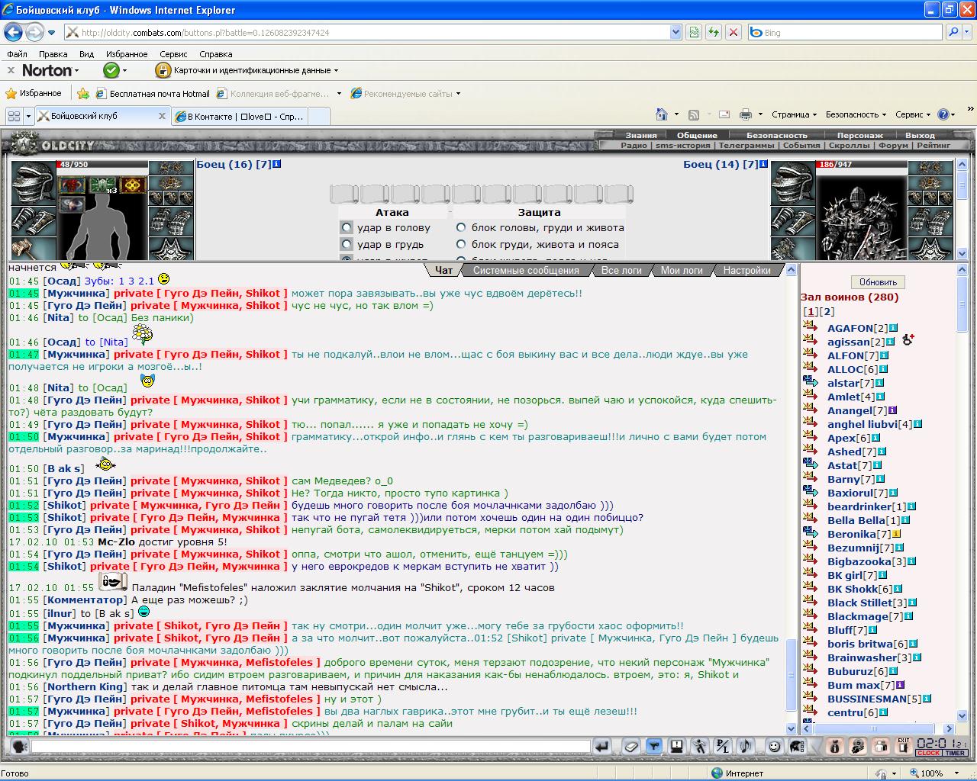
Task: Open the Избранное menu in the menu bar
Action: (x=127, y=54)
